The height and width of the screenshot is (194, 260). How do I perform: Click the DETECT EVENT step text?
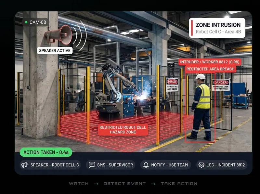[x=124, y=184]
